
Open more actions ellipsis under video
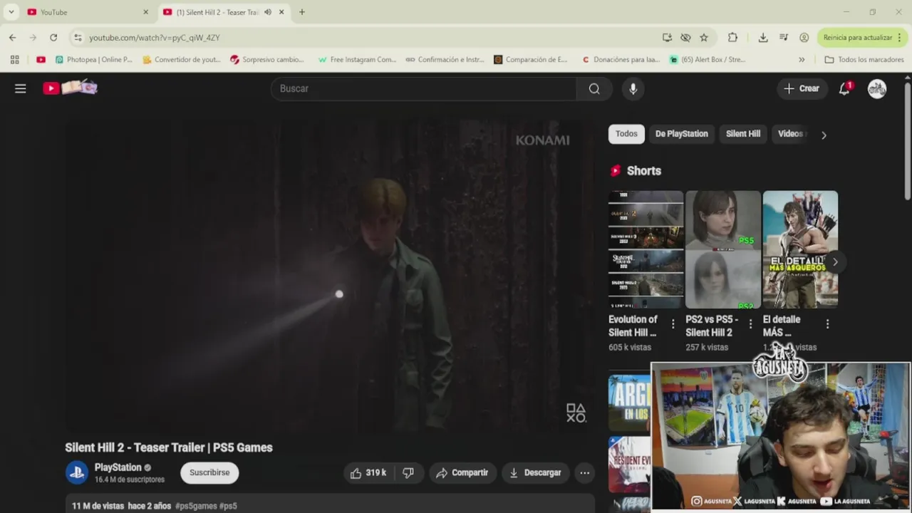(584, 472)
